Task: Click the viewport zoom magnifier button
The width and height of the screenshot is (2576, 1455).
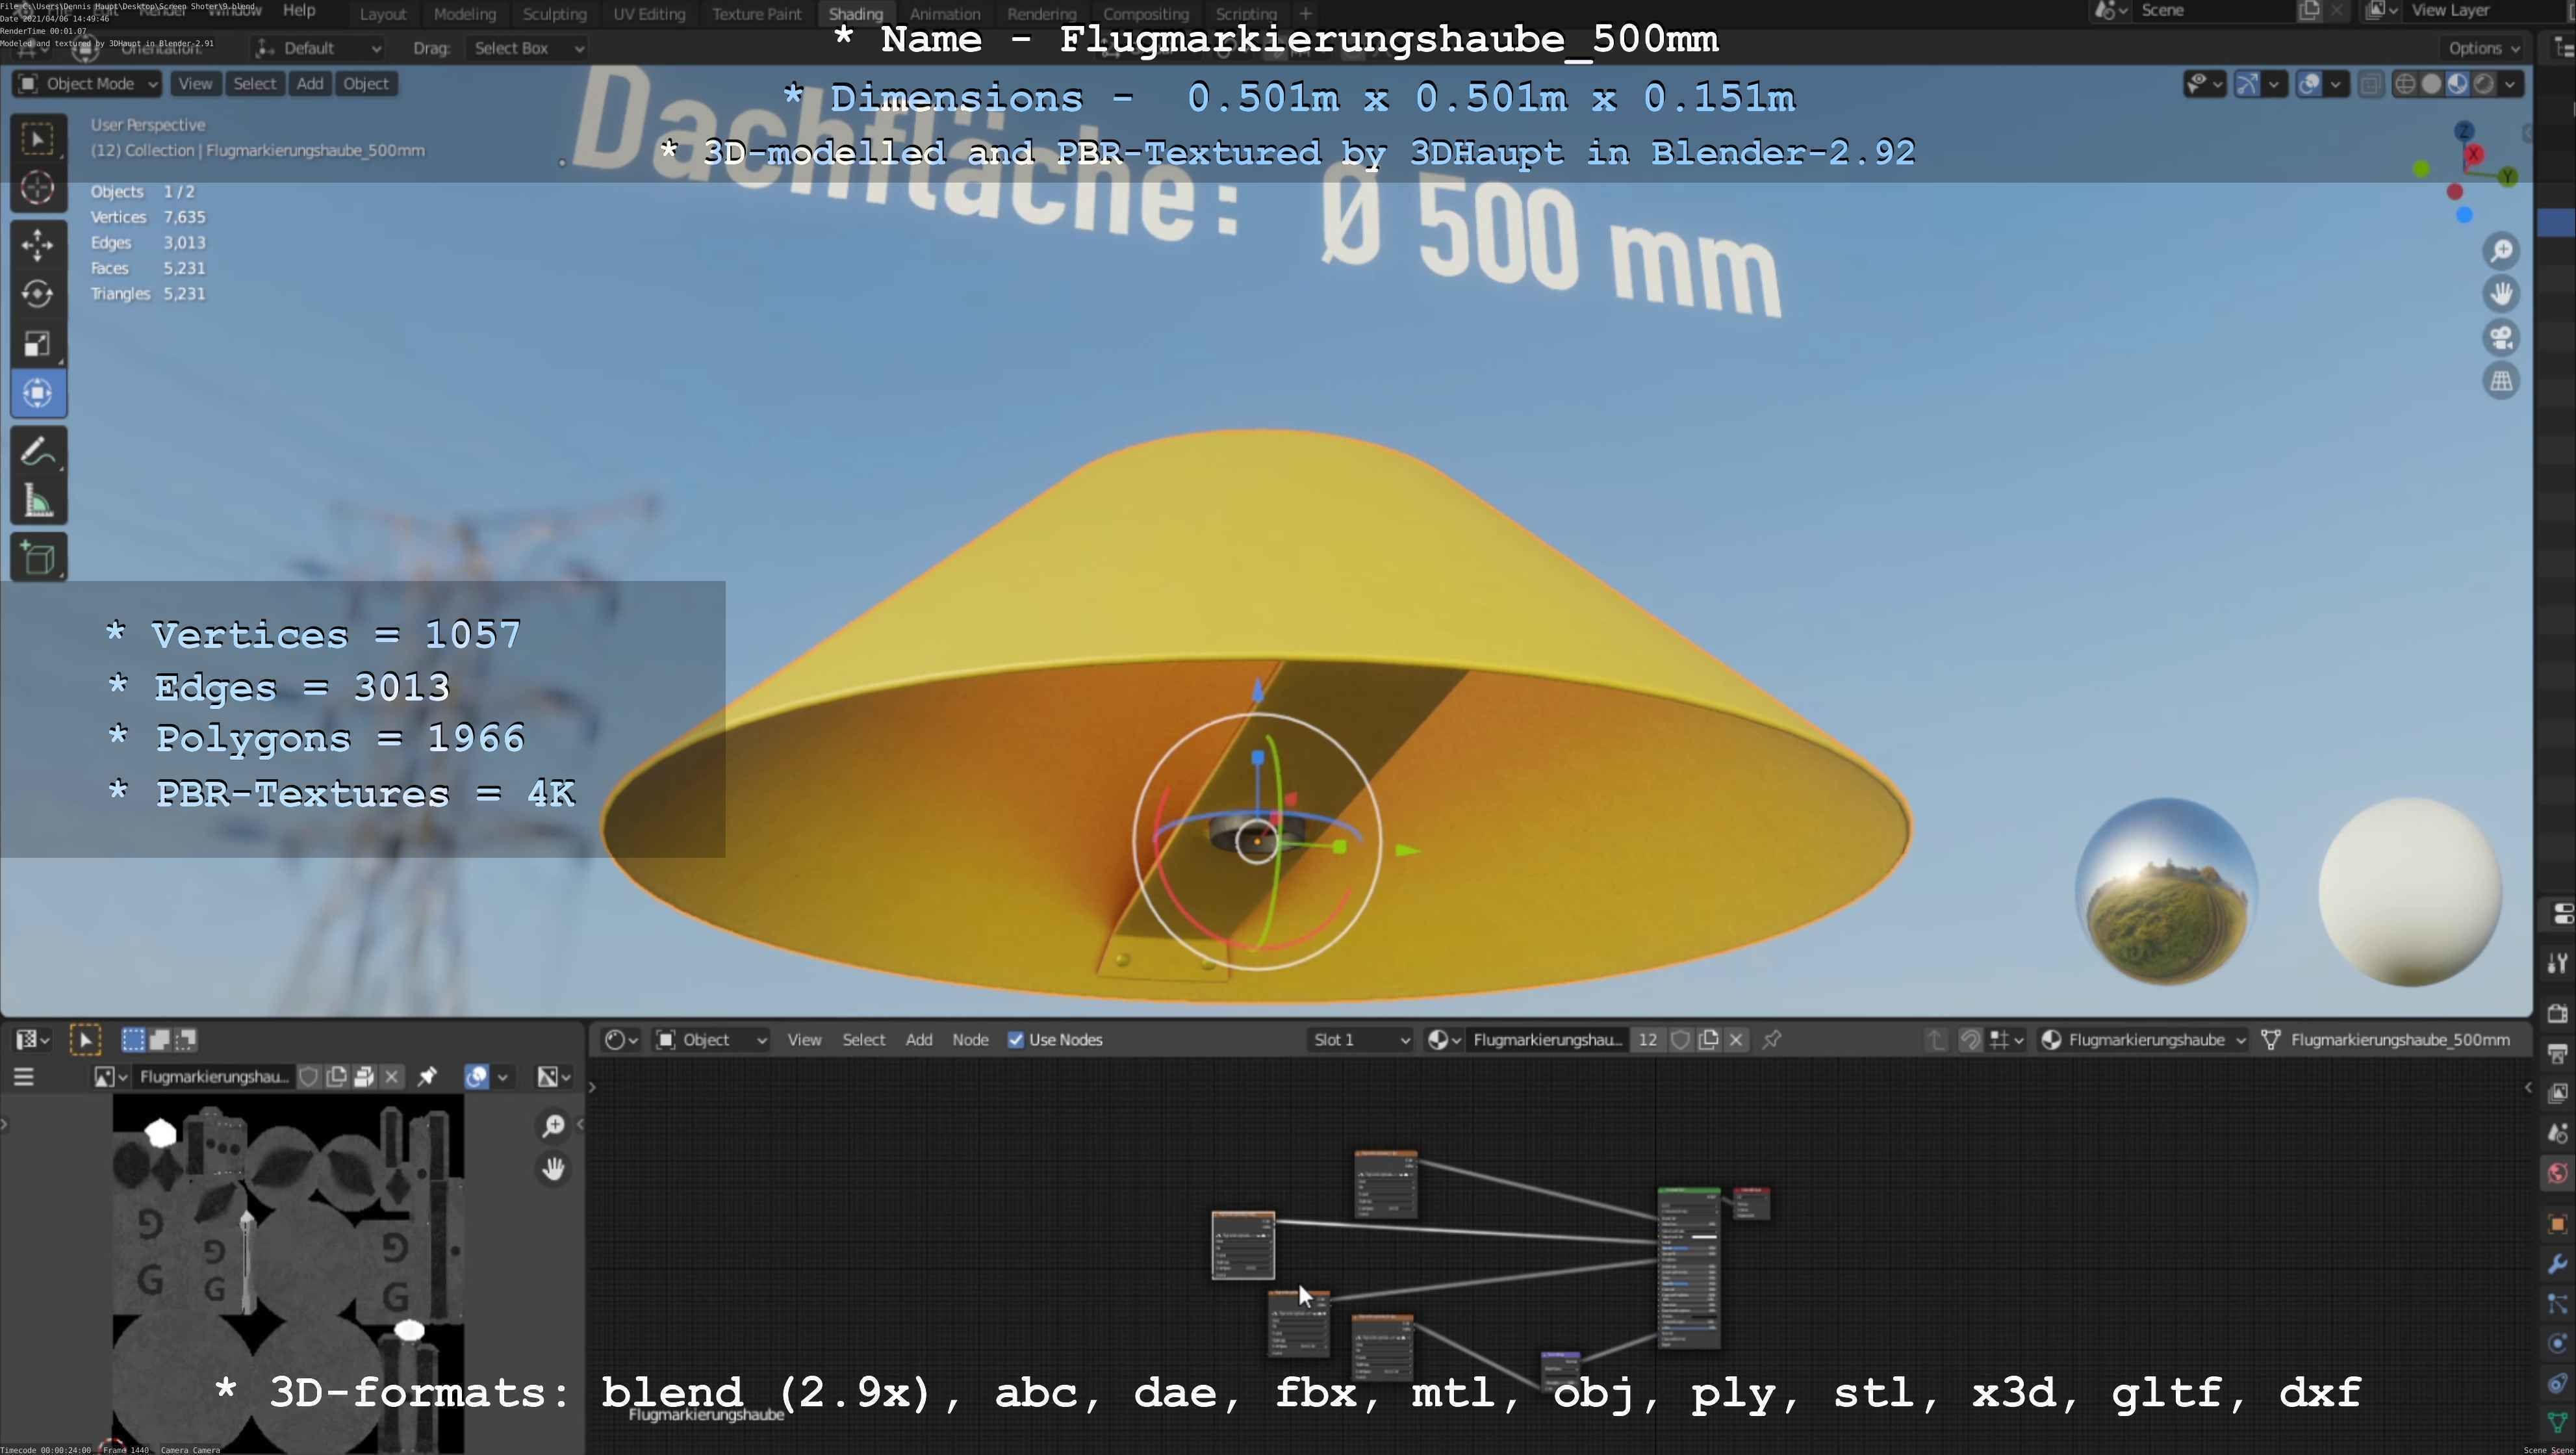Action: point(2501,250)
